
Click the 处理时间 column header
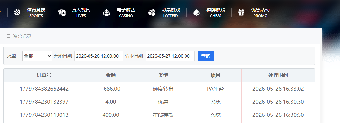(x=278, y=75)
